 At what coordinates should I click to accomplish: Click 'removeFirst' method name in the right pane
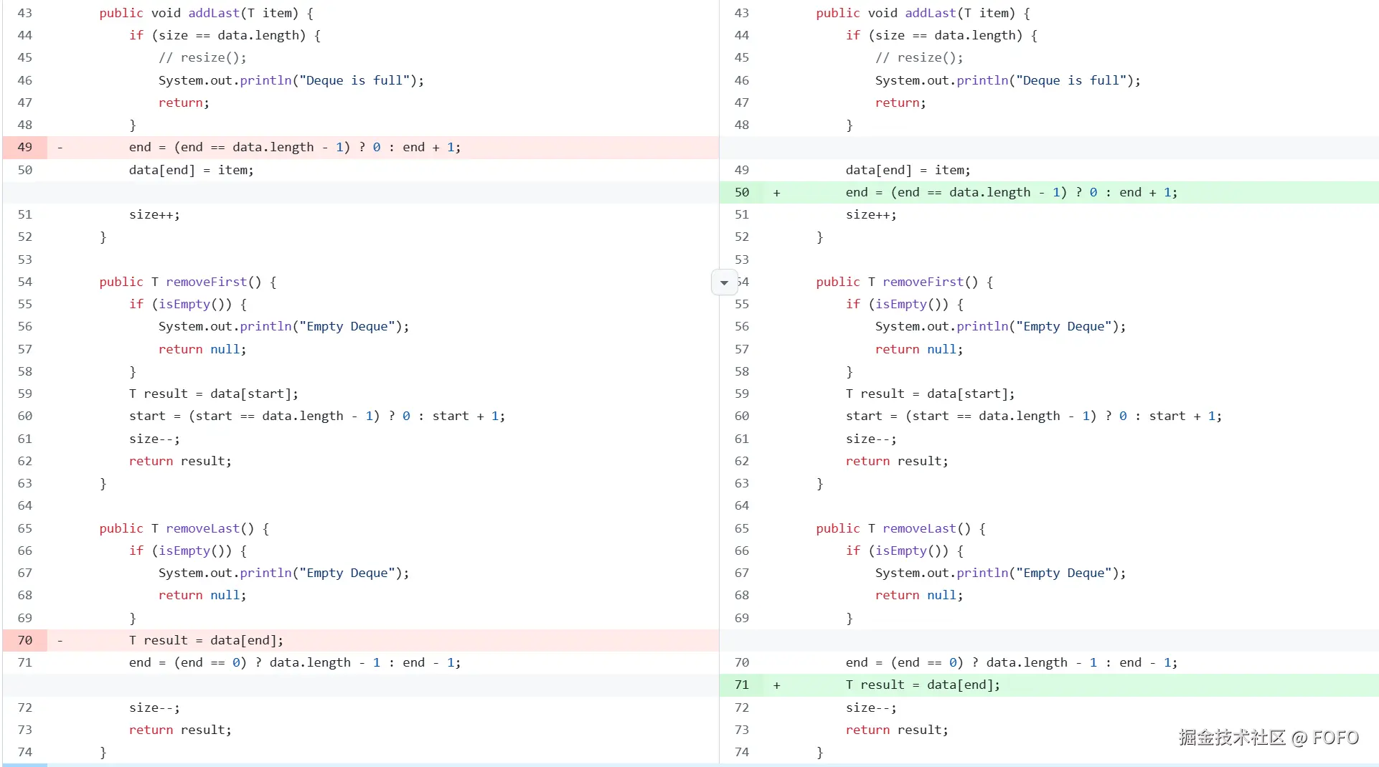pos(923,282)
